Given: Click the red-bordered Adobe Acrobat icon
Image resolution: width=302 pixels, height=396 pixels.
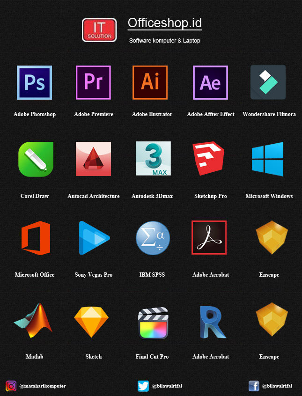Looking at the screenshot, I should click(x=209, y=237).
